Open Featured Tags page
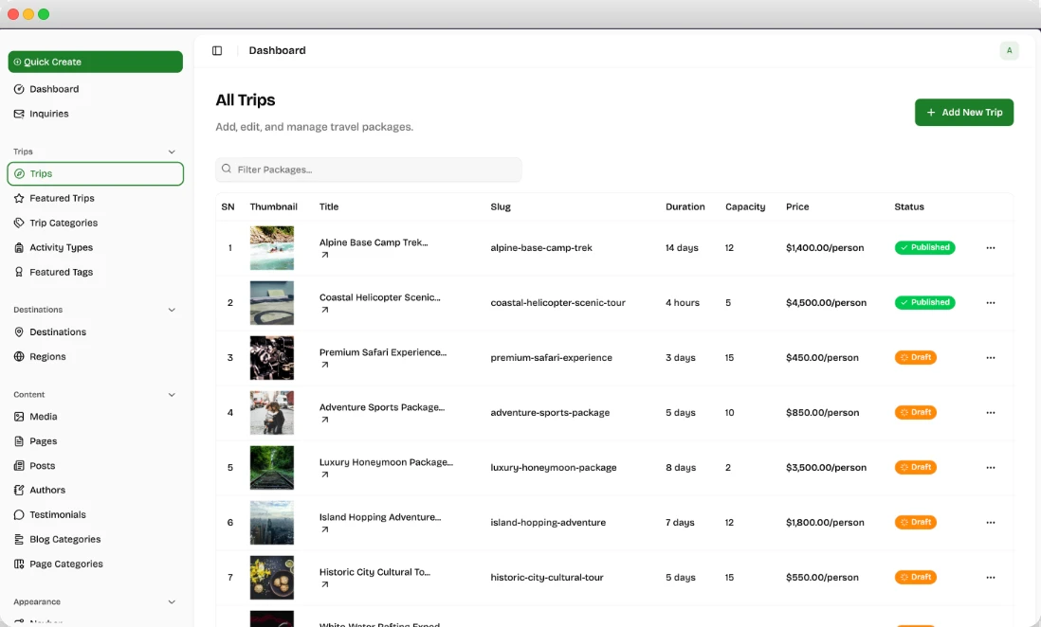1041x627 pixels. [95, 272]
